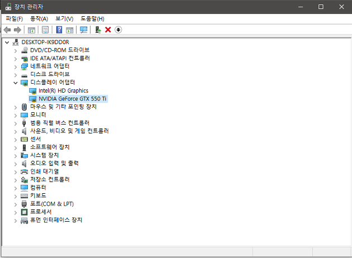Expand 저장소 컨트롤러 chevron
352x258 pixels.
15,180
